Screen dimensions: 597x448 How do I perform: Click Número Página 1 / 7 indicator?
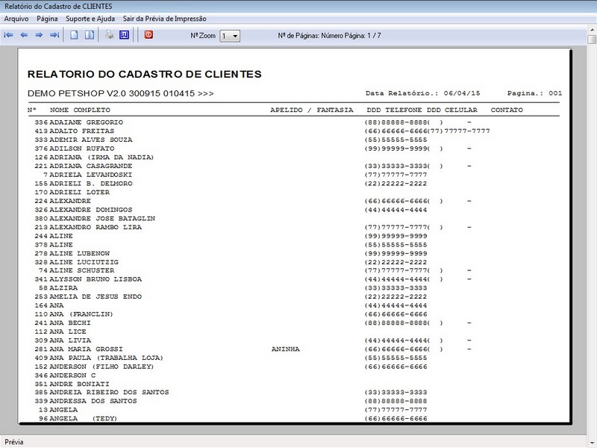coord(351,35)
